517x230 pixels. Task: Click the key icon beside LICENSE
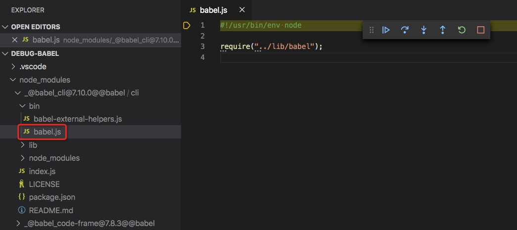[22, 184]
